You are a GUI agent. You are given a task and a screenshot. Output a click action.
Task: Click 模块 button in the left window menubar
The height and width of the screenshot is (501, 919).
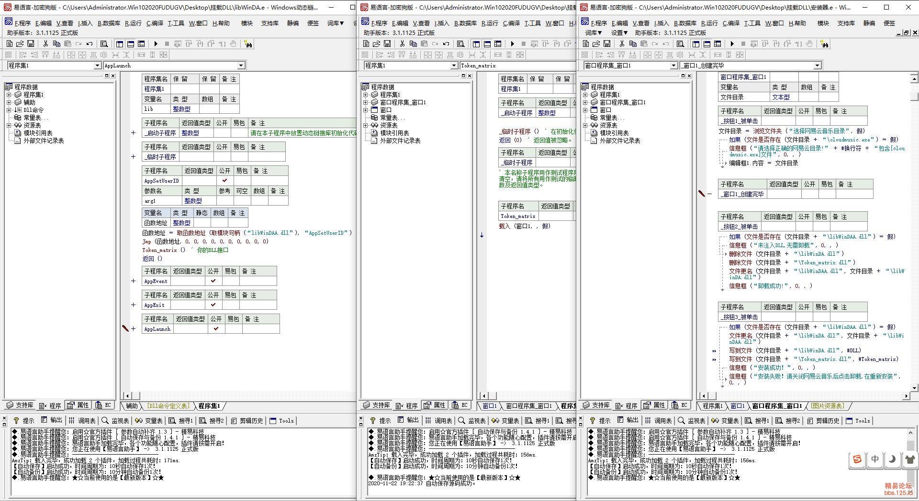[x=247, y=23]
